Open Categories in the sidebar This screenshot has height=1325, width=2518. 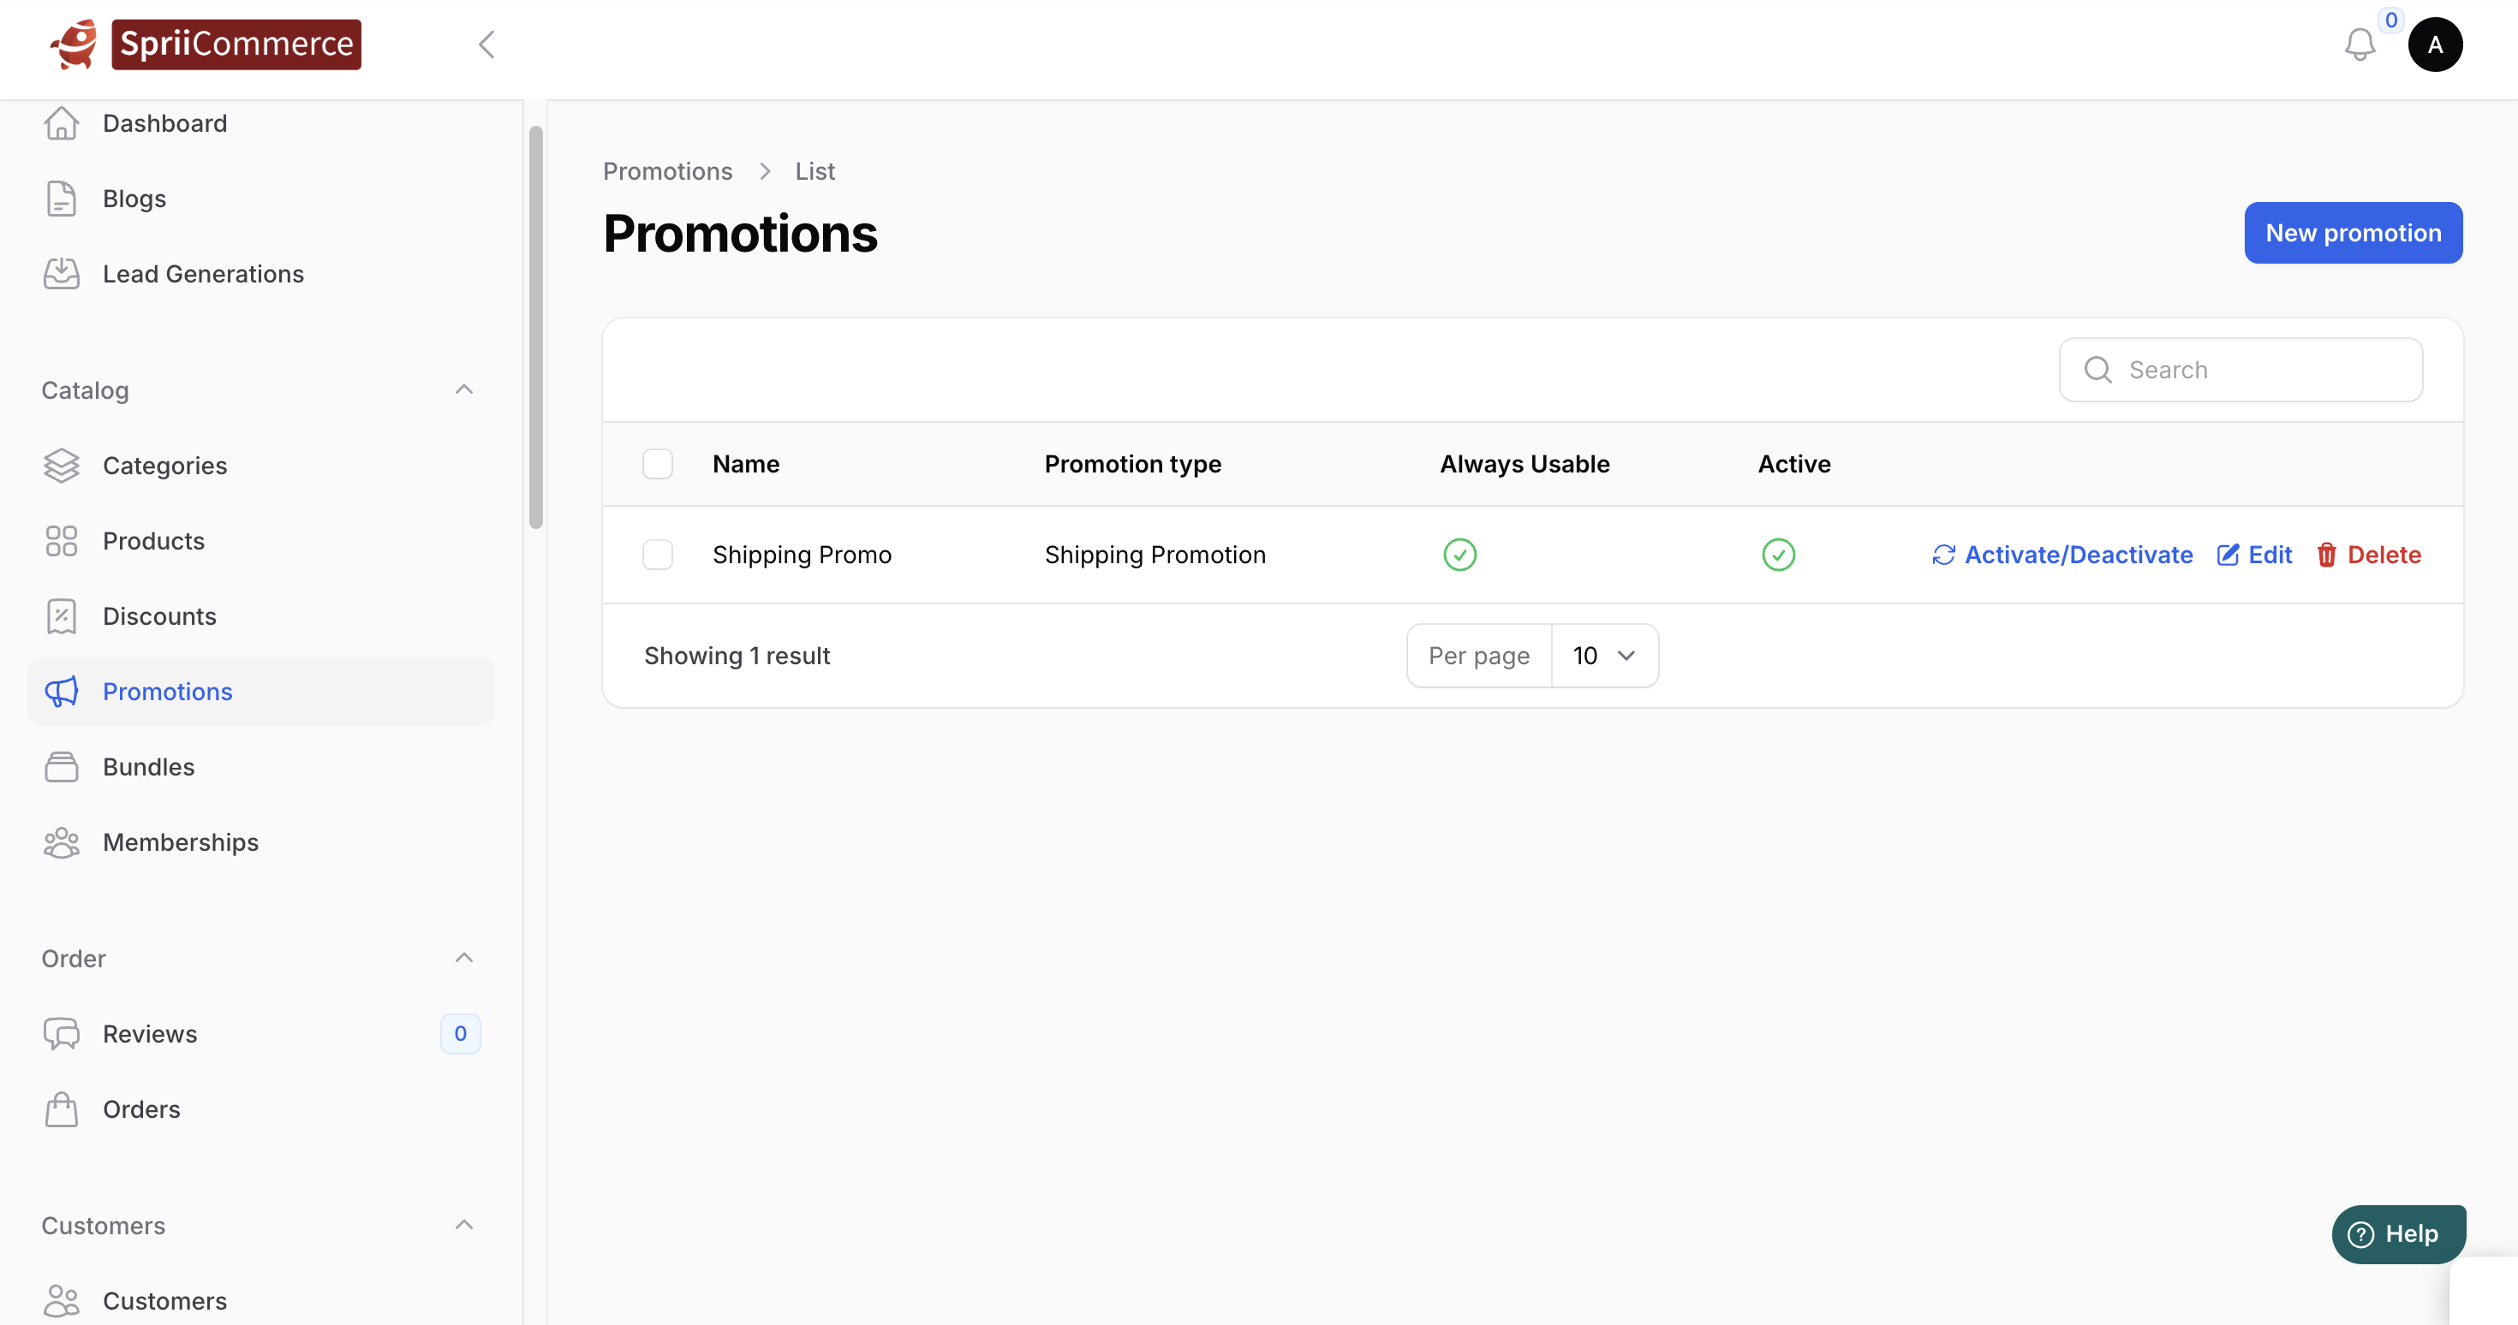pos(164,465)
